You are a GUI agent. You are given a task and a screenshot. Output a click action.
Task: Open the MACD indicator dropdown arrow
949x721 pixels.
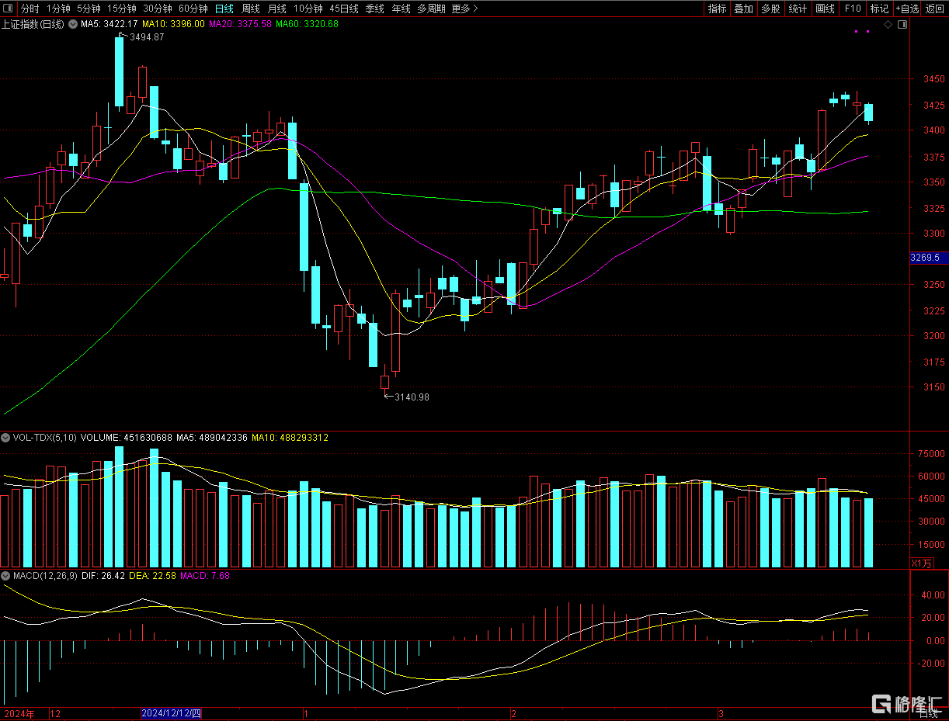6,576
